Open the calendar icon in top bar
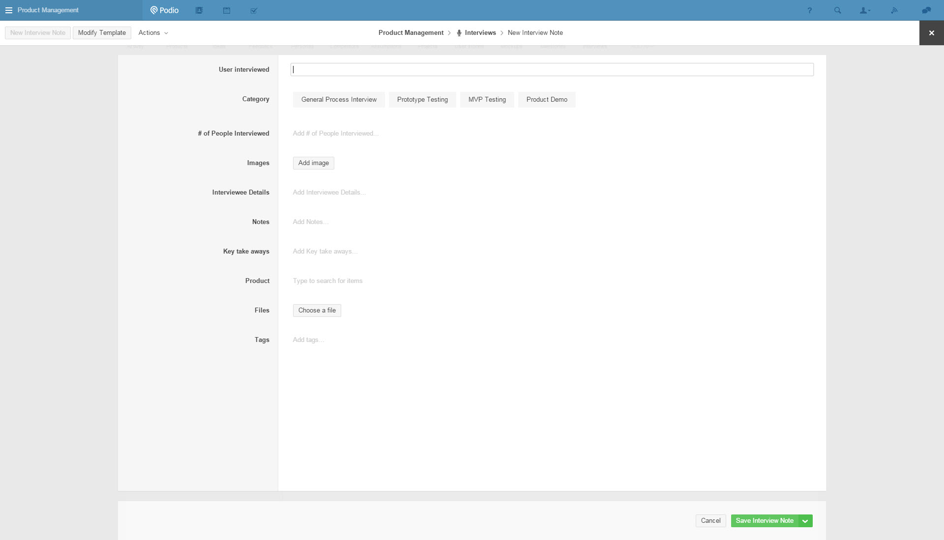944x540 pixels. pos(227,10)
